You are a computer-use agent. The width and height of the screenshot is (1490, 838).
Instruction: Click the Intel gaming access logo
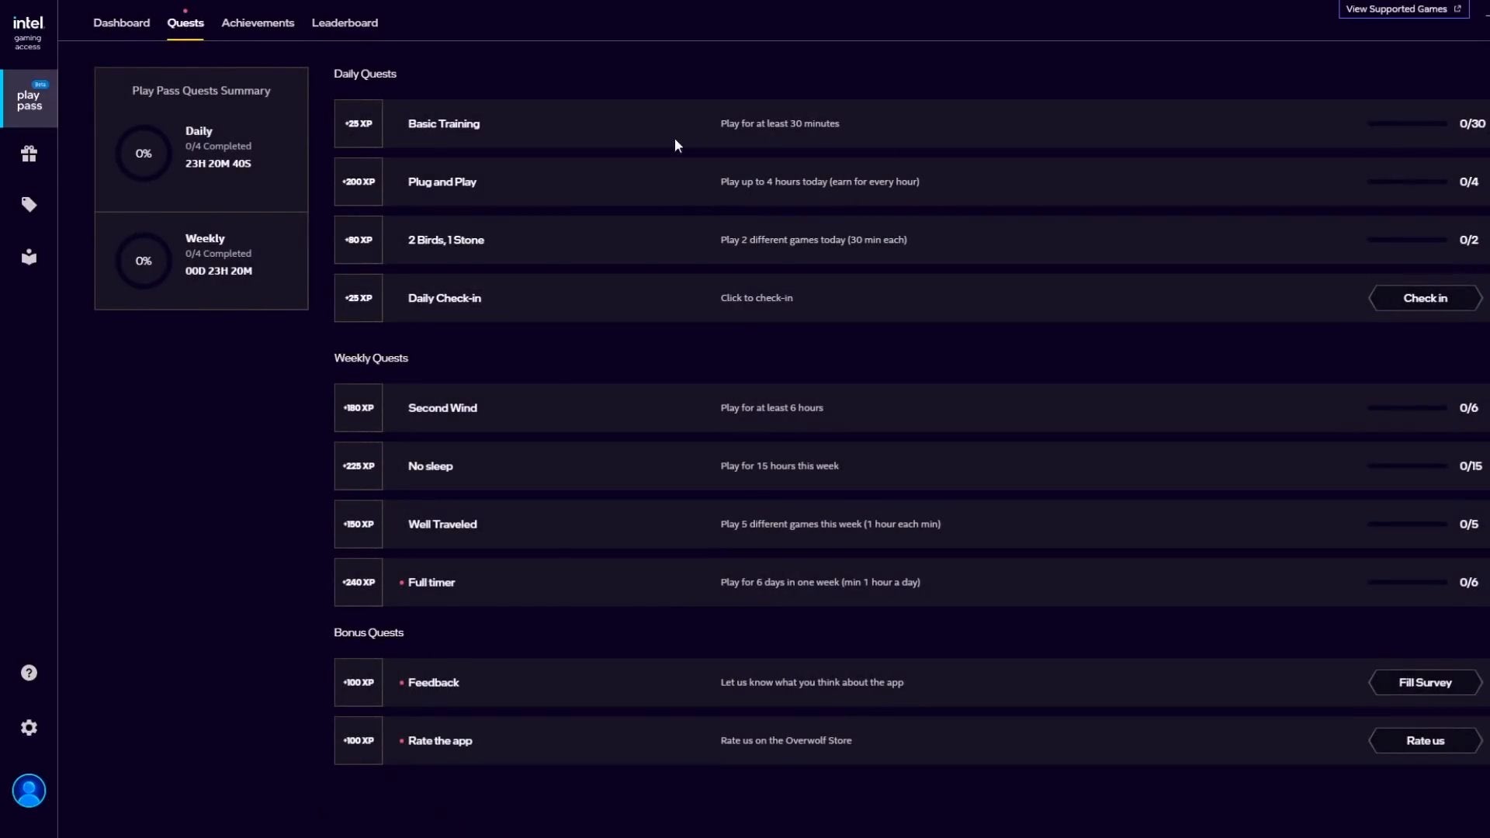click(x=28, y=33)
